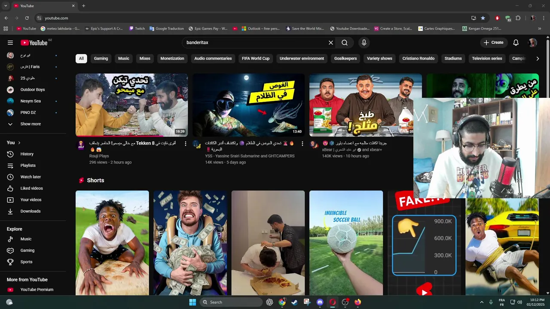Click the magnifier search button

point(345,42)
